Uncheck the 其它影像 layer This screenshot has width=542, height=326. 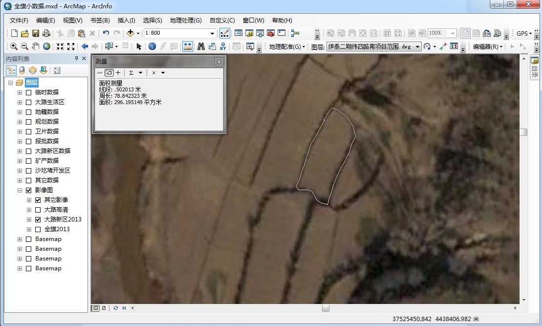38,200
